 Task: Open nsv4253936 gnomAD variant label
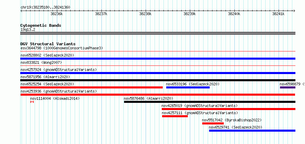pyautogui.click(x=59, y=91)
